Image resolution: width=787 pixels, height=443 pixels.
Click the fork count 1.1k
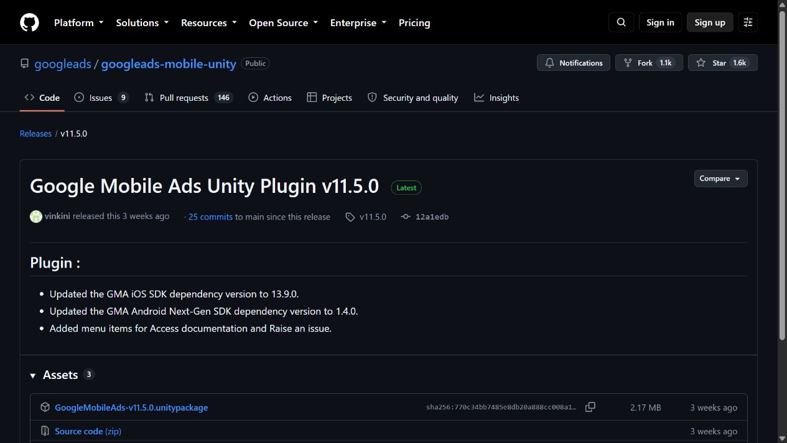click(666, 63)
